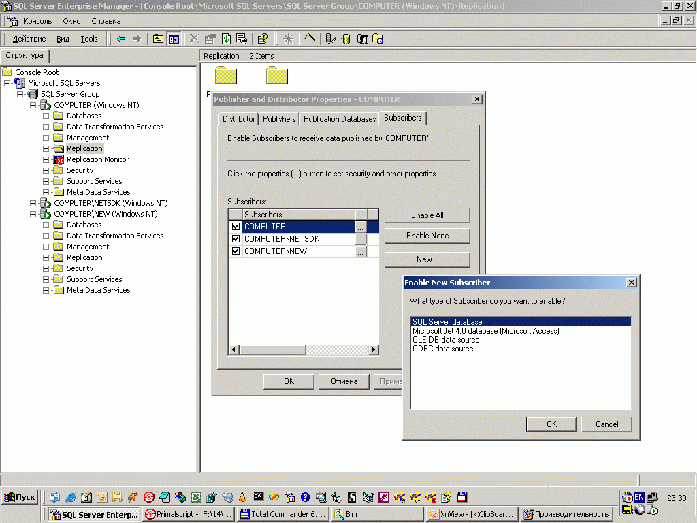Click the EN language indicator in tray
This screenshot has height=523, width=697.
point(639,497)
